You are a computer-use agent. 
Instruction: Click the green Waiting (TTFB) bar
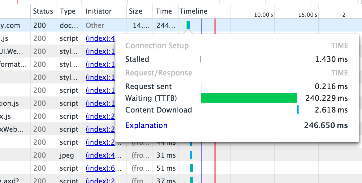pos(249,98)
